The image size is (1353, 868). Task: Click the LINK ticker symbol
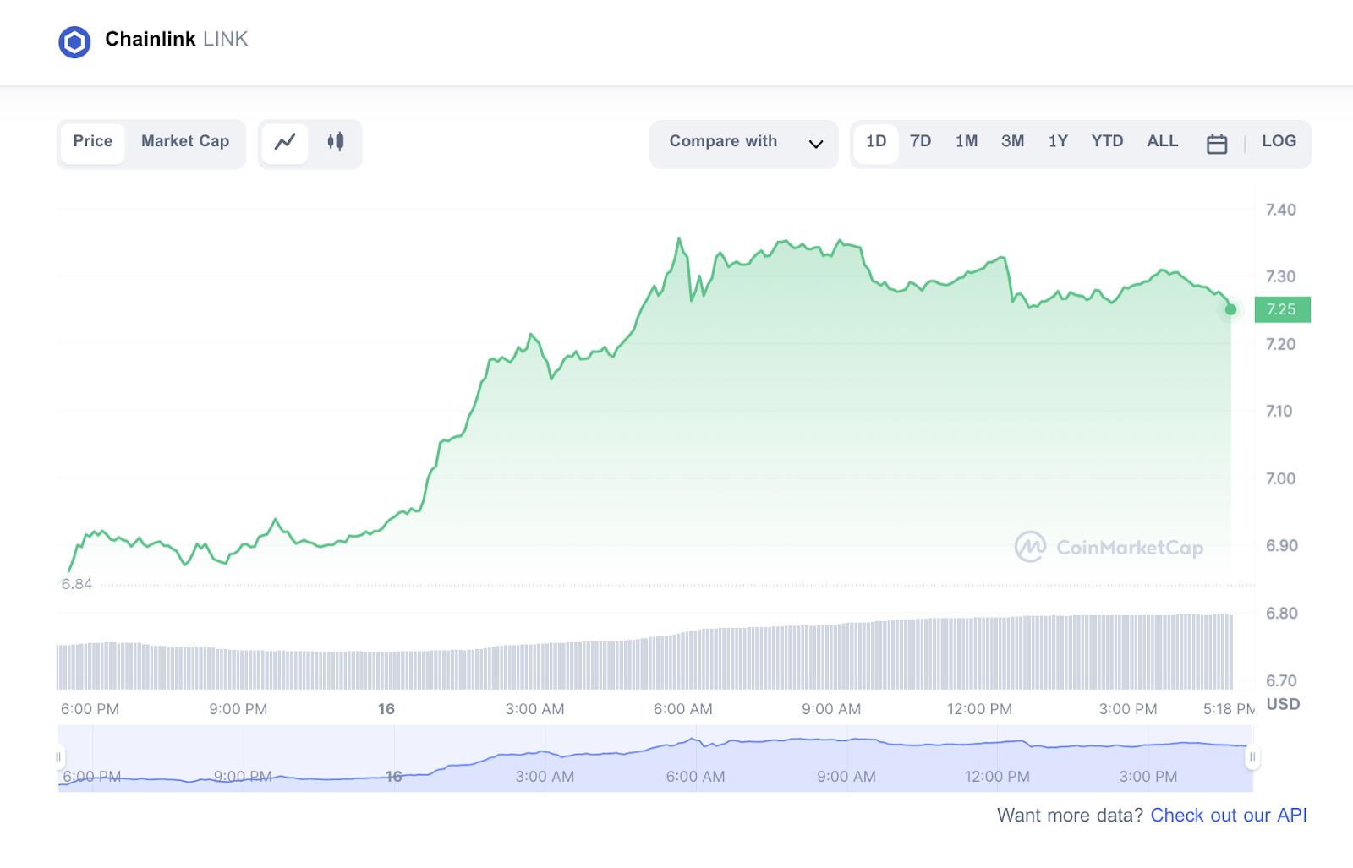(x=226, y=39)
